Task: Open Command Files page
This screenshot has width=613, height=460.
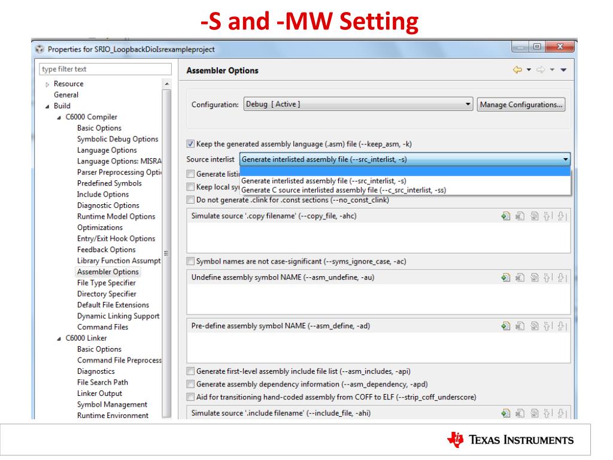Action: pyautogui.click(x=103, y=327)
